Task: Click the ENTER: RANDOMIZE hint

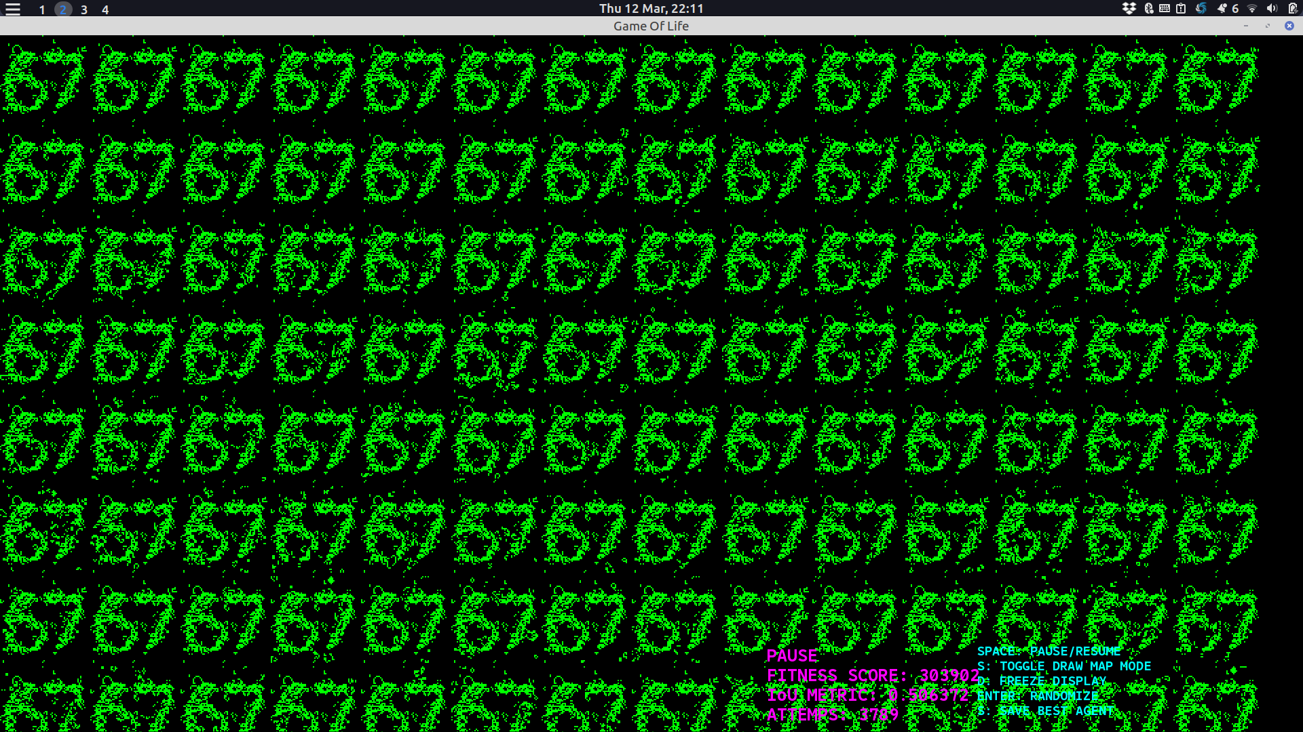Action: click(1038, 696)
